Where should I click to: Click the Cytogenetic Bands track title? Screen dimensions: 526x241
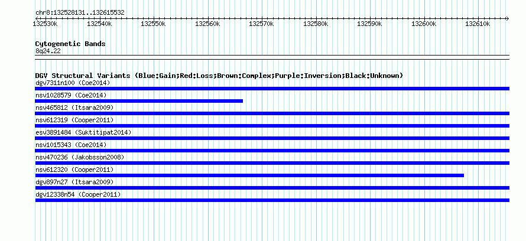[70, 44]
